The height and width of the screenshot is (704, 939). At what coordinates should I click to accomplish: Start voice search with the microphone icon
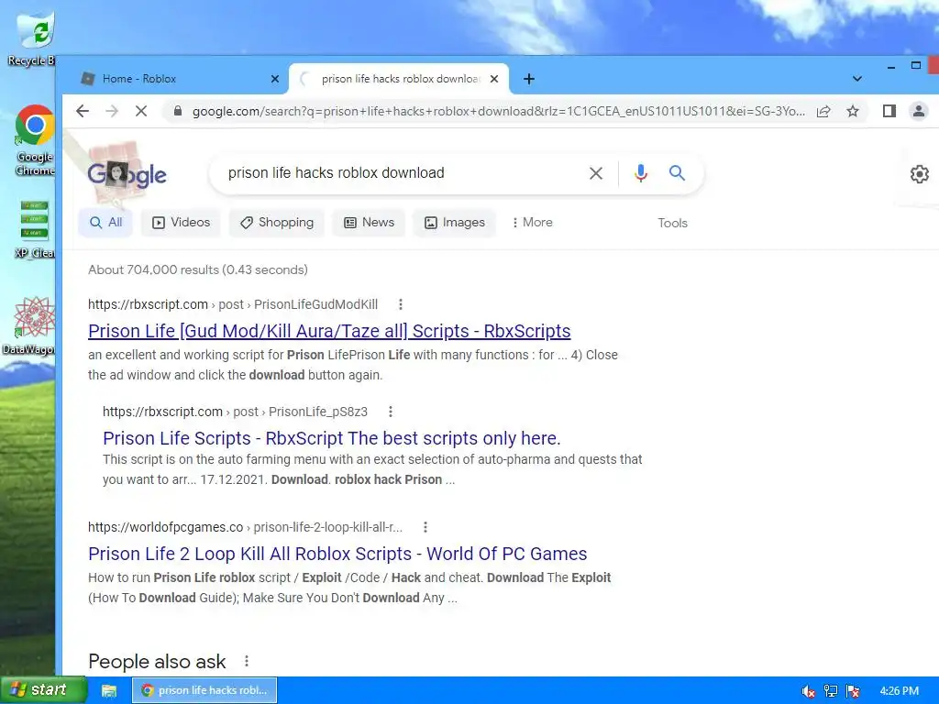click(641, 173)
